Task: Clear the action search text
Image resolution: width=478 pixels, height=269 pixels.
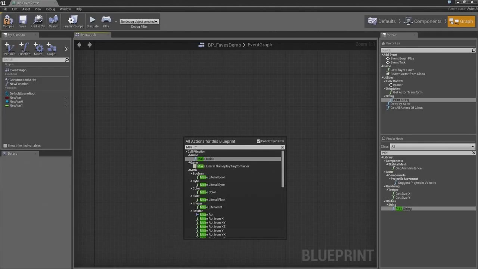Action: coord(282,147)
